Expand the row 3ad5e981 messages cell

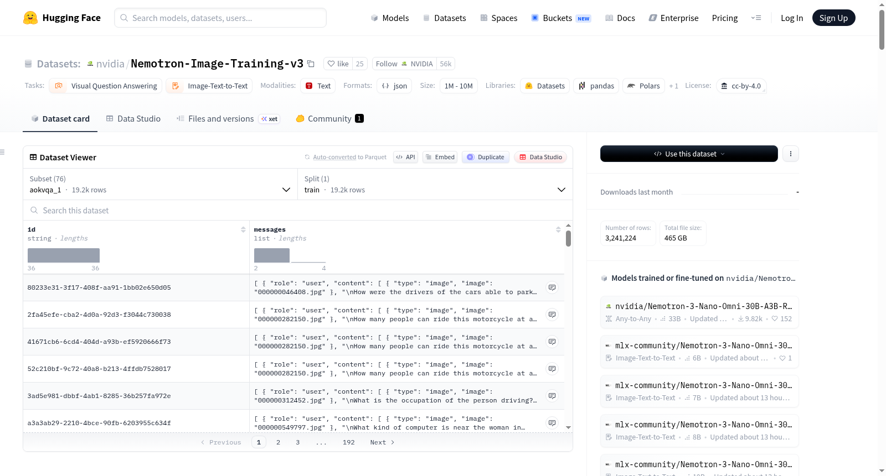[x=552, y=396]
